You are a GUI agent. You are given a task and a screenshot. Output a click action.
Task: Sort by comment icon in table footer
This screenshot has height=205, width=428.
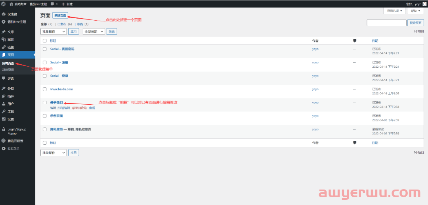355,143
